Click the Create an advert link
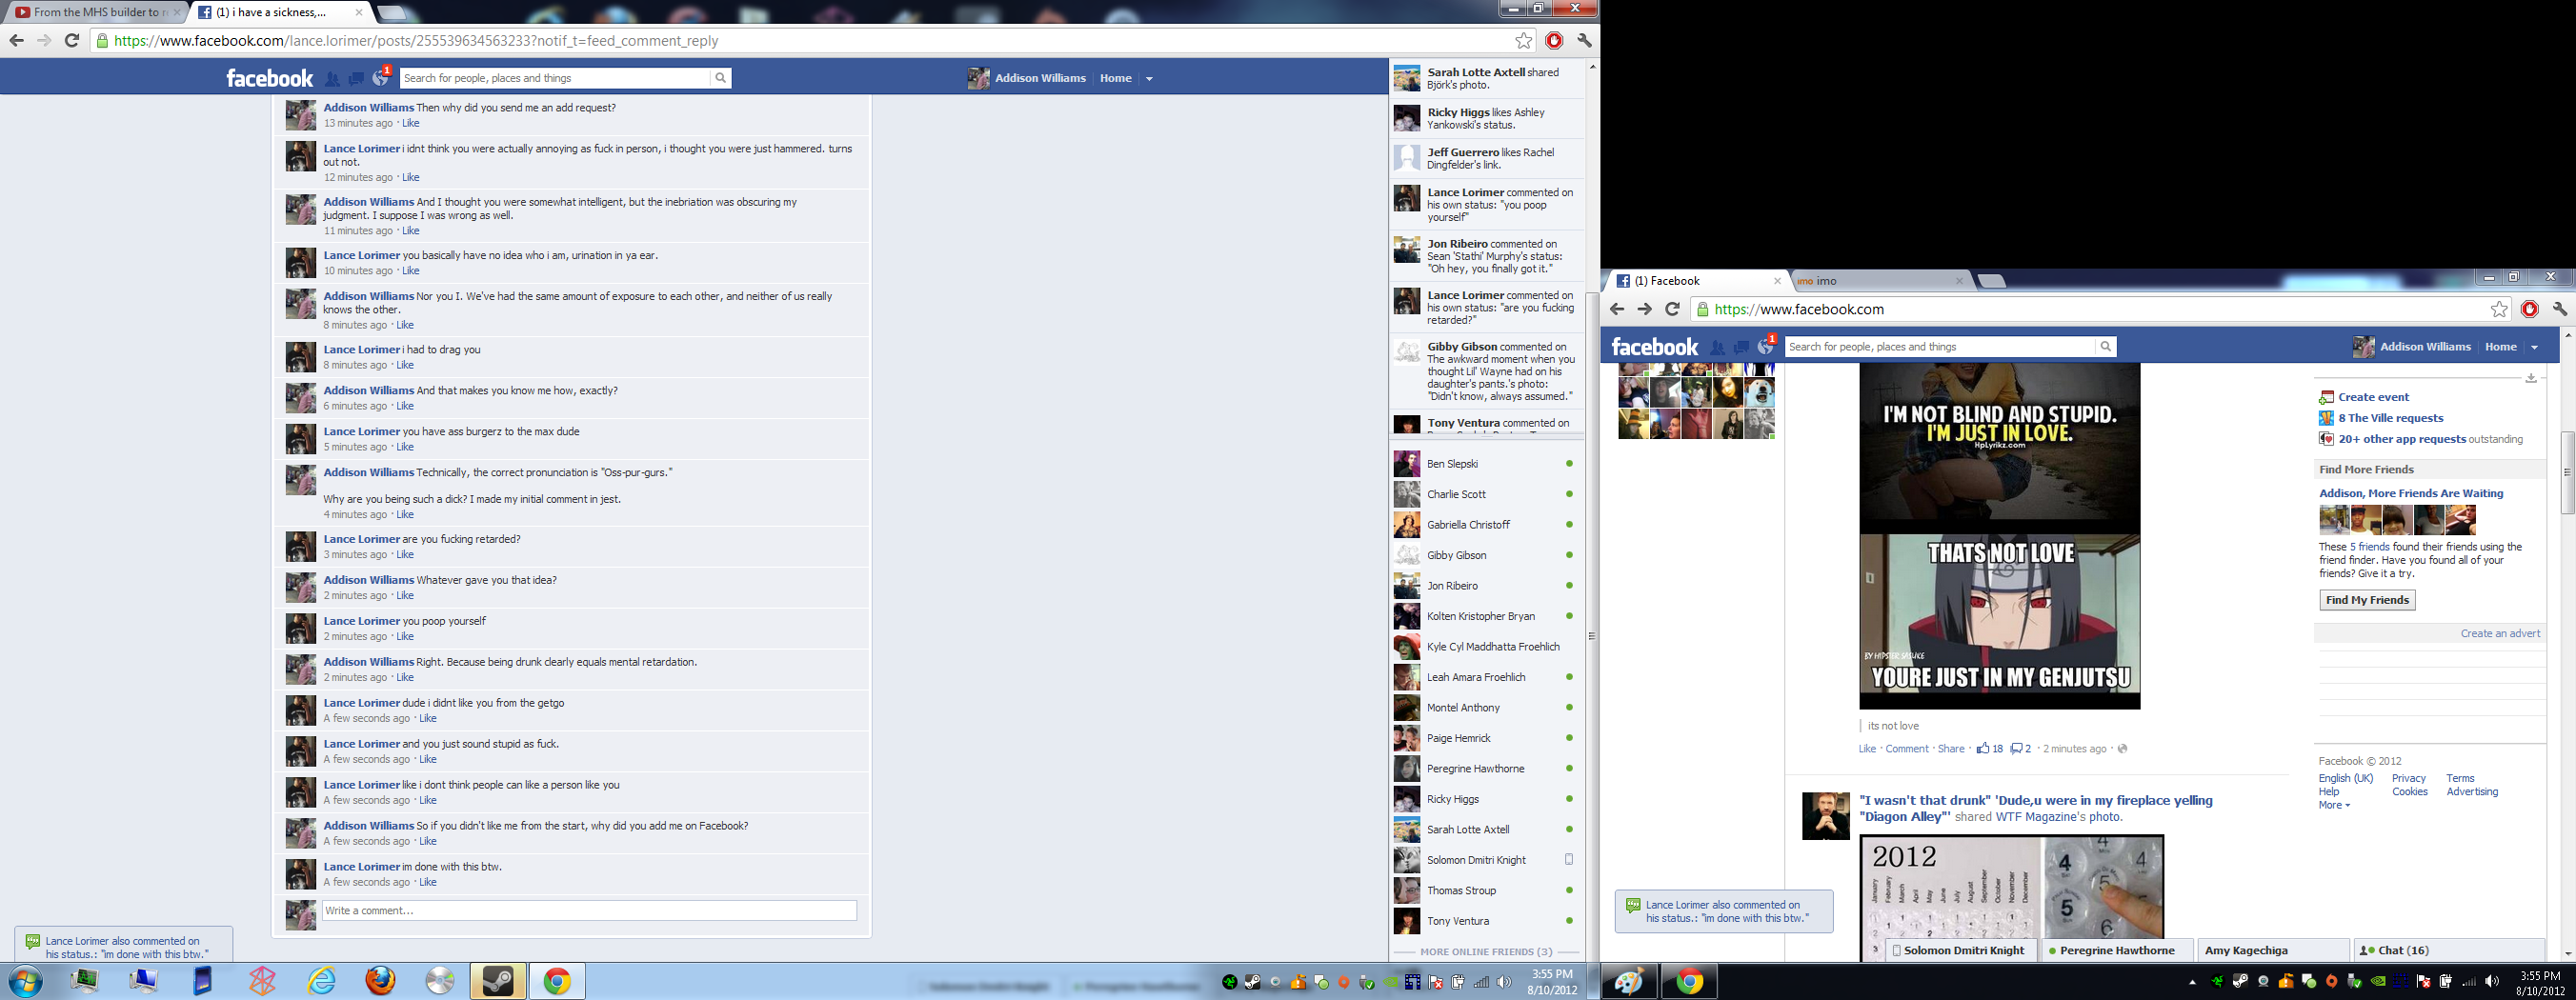Viewport: 2576px width, 1000px height. coord(2500,633)
